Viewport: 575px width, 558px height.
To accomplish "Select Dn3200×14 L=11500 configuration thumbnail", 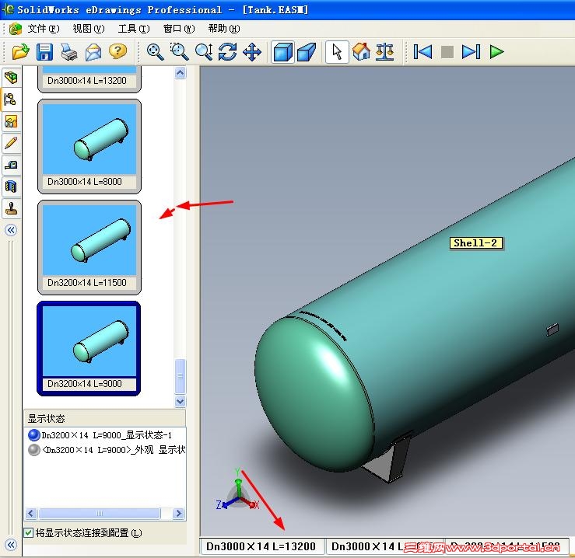I will click(89, 247).
